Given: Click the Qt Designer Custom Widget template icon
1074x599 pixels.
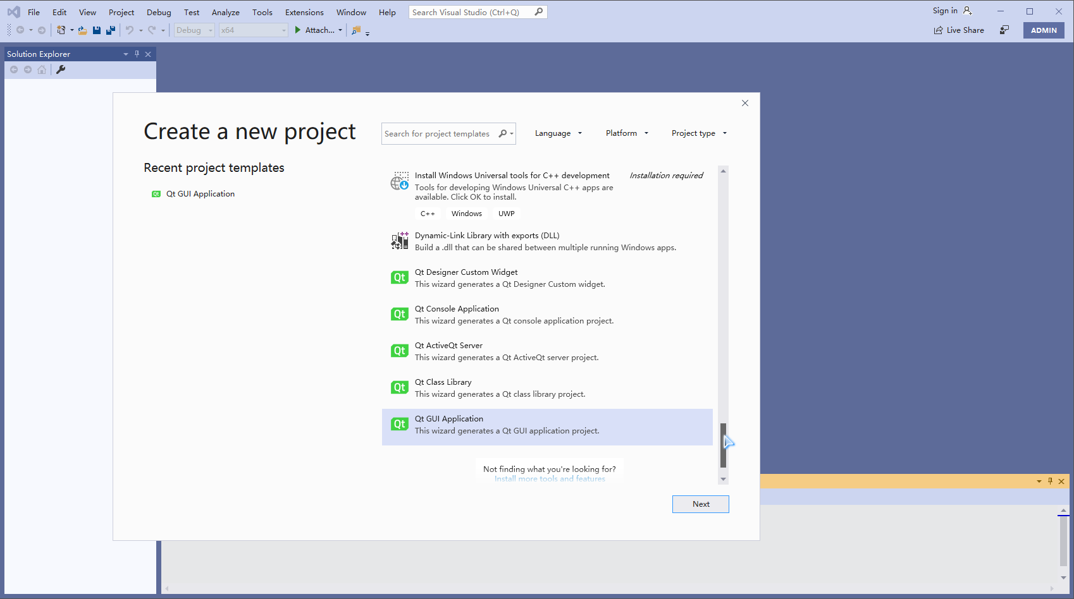Looking at the screenshot, I should [399, 277].
